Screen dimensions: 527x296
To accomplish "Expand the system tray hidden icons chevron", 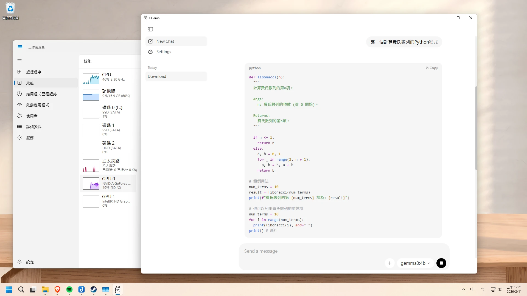I will [464, 289].
